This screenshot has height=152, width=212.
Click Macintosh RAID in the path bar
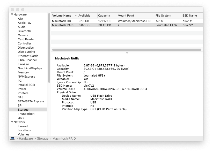point(64,139)
